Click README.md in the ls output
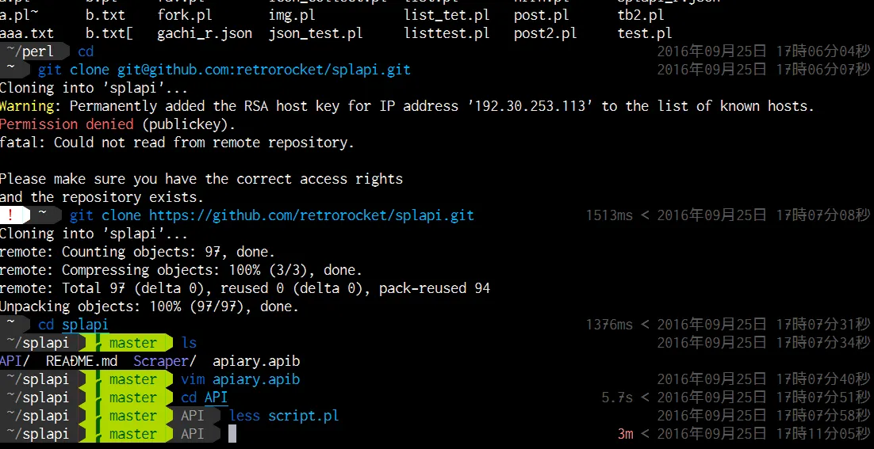874x449 pixels. pyautogui.click(x=81, y=361)
